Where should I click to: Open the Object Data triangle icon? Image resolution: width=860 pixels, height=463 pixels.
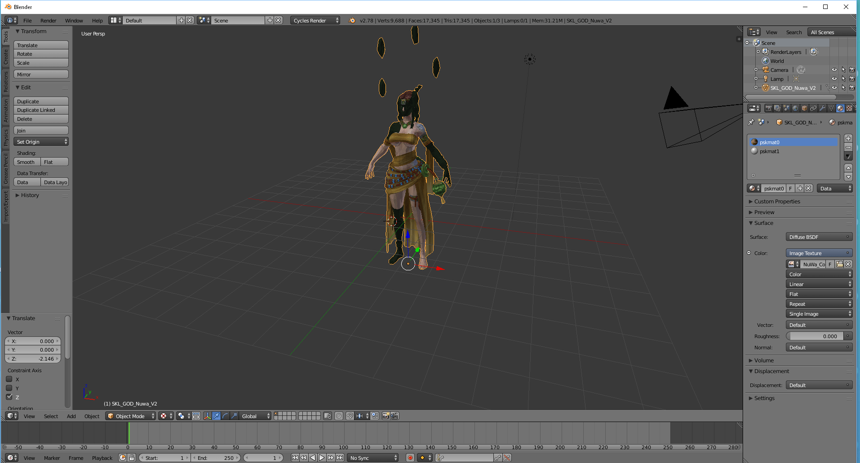(x=831, y=108)
